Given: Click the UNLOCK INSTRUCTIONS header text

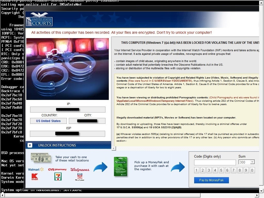Looking at the screenshot, I should tap(57, 145).
